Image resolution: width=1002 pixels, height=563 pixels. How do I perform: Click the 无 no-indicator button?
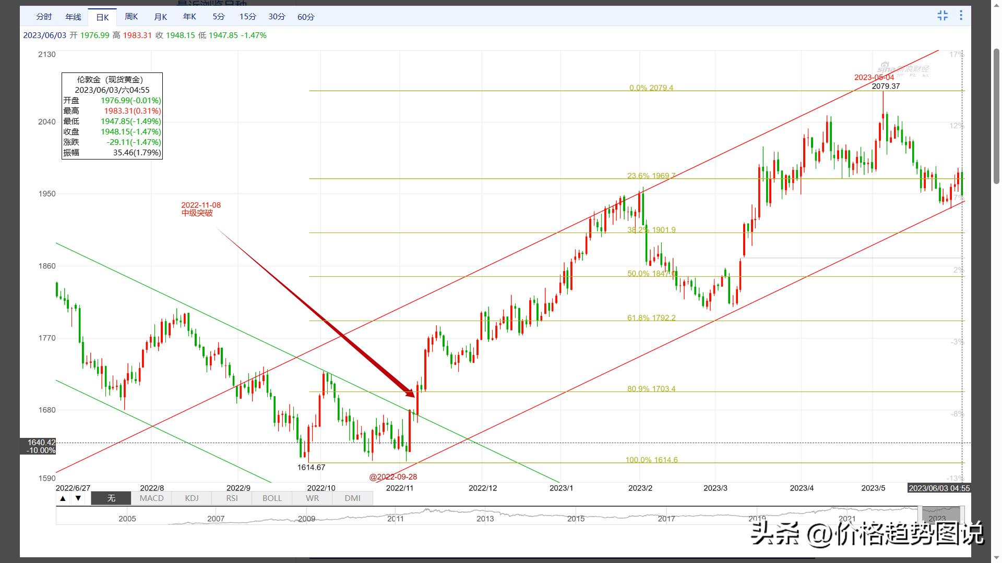[x=111, y=498]
